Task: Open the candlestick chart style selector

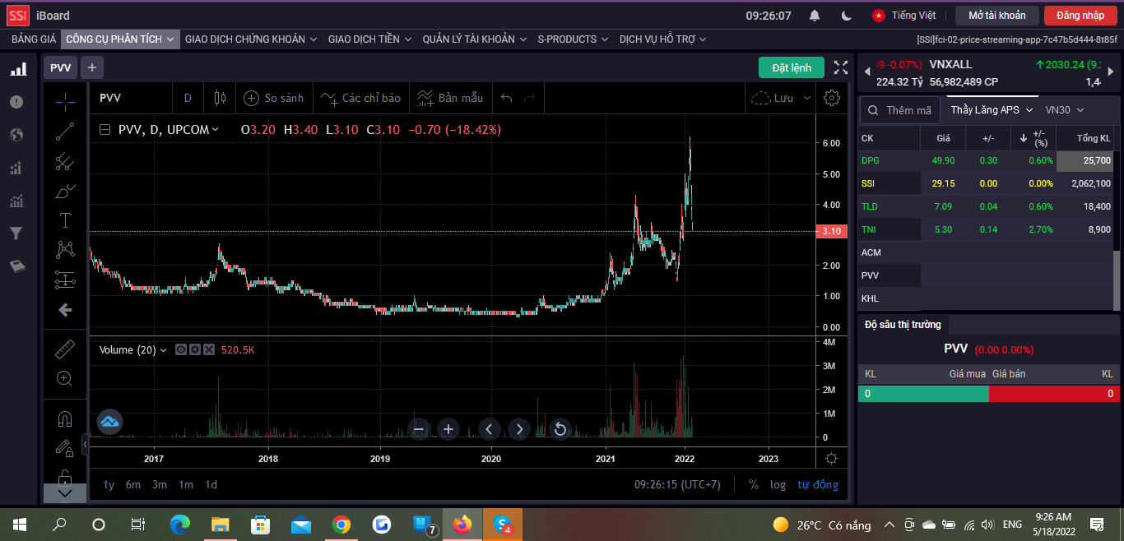Action: click(219, 98)
